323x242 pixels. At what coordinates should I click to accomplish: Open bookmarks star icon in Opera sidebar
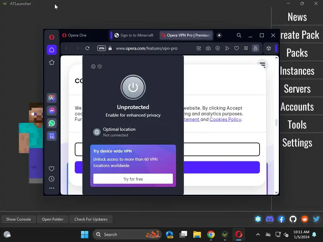[52, 63]
